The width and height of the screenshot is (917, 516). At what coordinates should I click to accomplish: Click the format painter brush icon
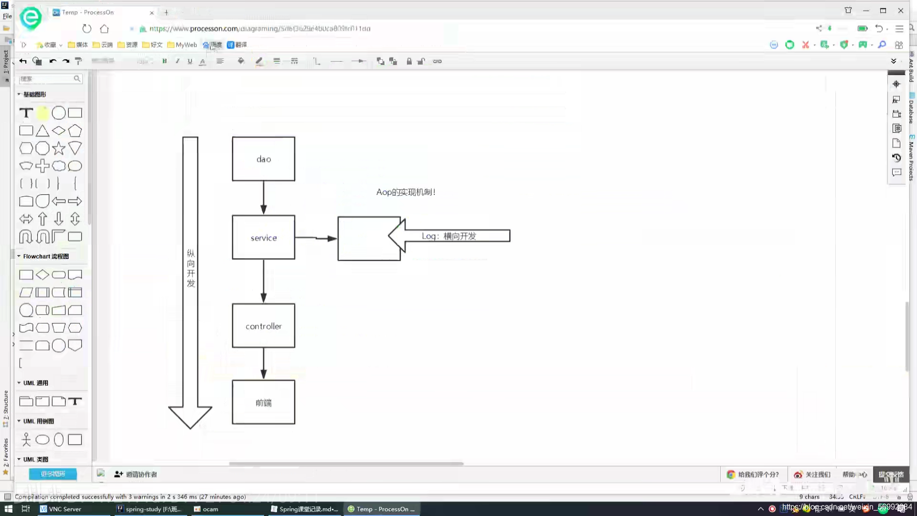[x=79, y=61]
